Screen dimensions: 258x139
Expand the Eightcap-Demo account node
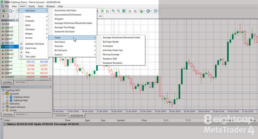tap(7, 97)
